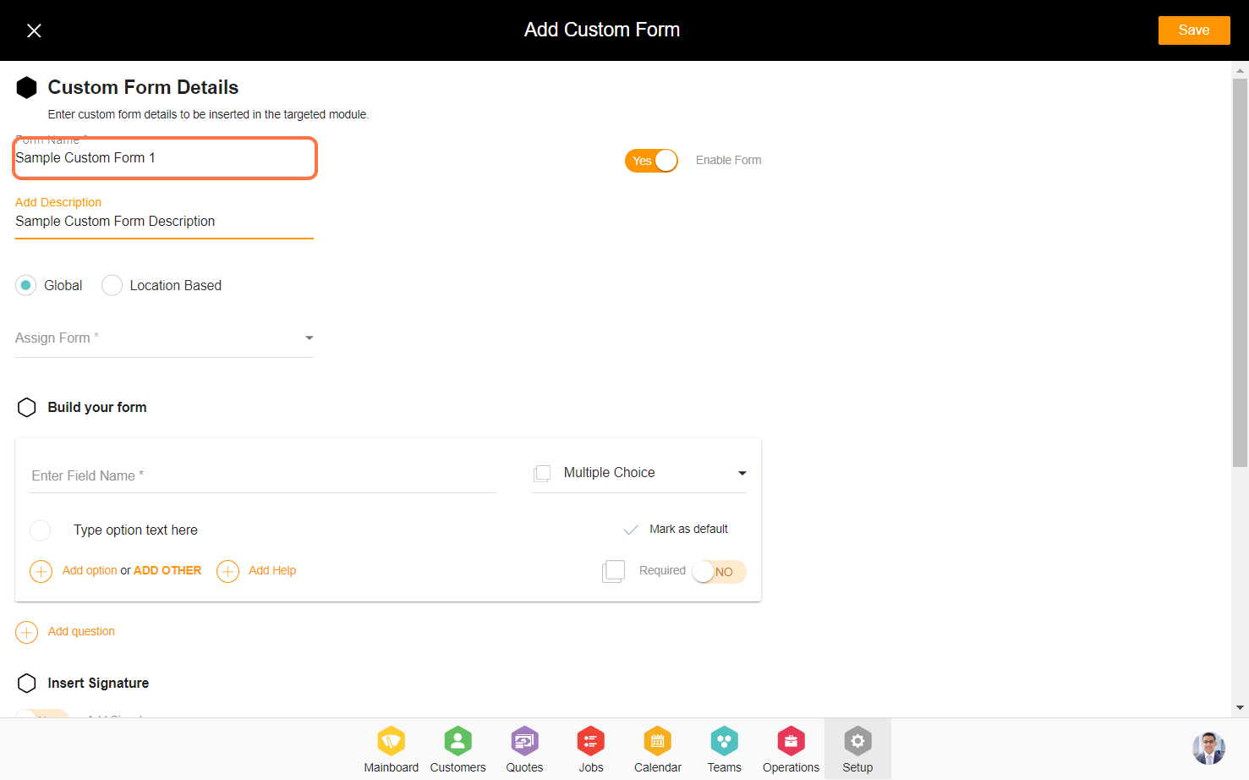The height and width of the screenshot is (780, 1249).
Task: Open the Operations module
Action: coord(791,750)
